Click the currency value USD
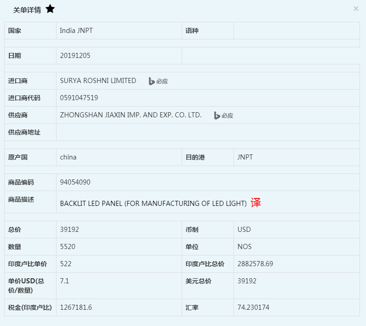The height and width of the screenshot is (326, 366). pyautogui.click(x=245, y=230)
